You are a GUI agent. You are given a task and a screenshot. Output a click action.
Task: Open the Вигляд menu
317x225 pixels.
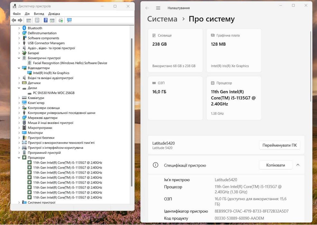tap(39, 14)
